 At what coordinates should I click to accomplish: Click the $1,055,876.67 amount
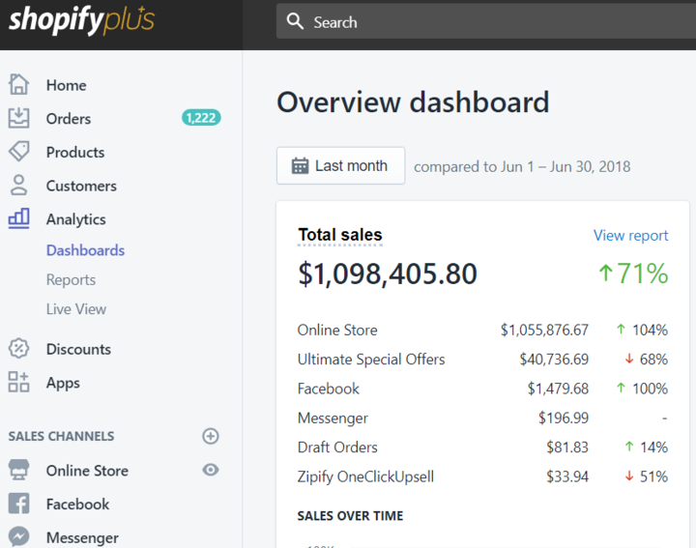(544, 331)
